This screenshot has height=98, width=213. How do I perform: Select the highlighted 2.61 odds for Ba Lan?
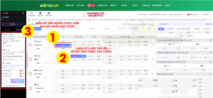coord(63,45)
